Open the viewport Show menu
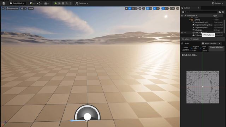The height and width of the screenshot is (127, 226). 31,8
